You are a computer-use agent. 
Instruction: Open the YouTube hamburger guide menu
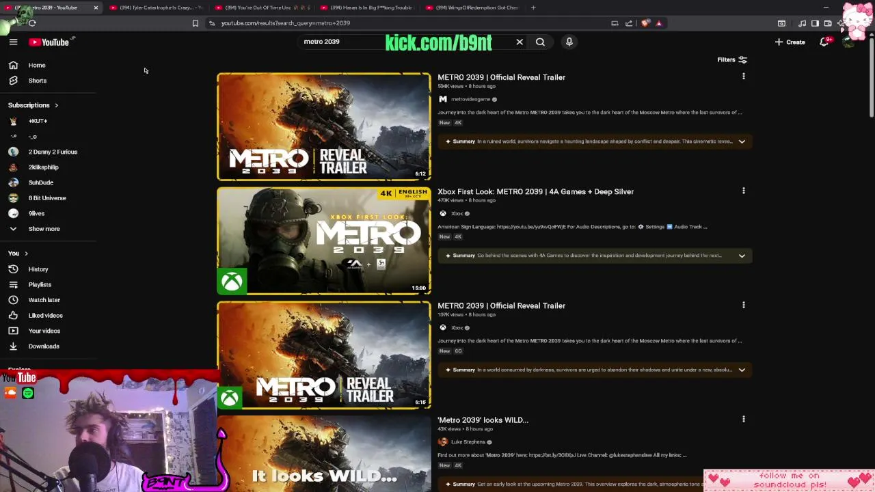click(13, 42)
